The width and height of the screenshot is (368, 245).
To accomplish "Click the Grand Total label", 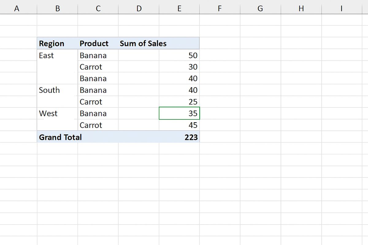I will 60,137.
